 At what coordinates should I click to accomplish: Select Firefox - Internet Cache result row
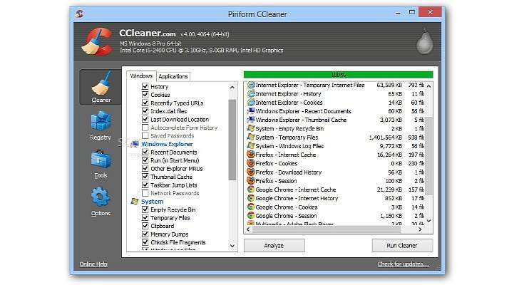pyautogui.click(x=288, y=154)
